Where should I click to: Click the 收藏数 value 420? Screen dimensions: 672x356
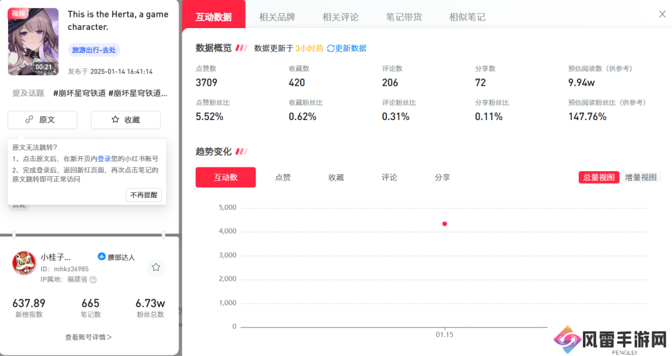coord(297,82)
